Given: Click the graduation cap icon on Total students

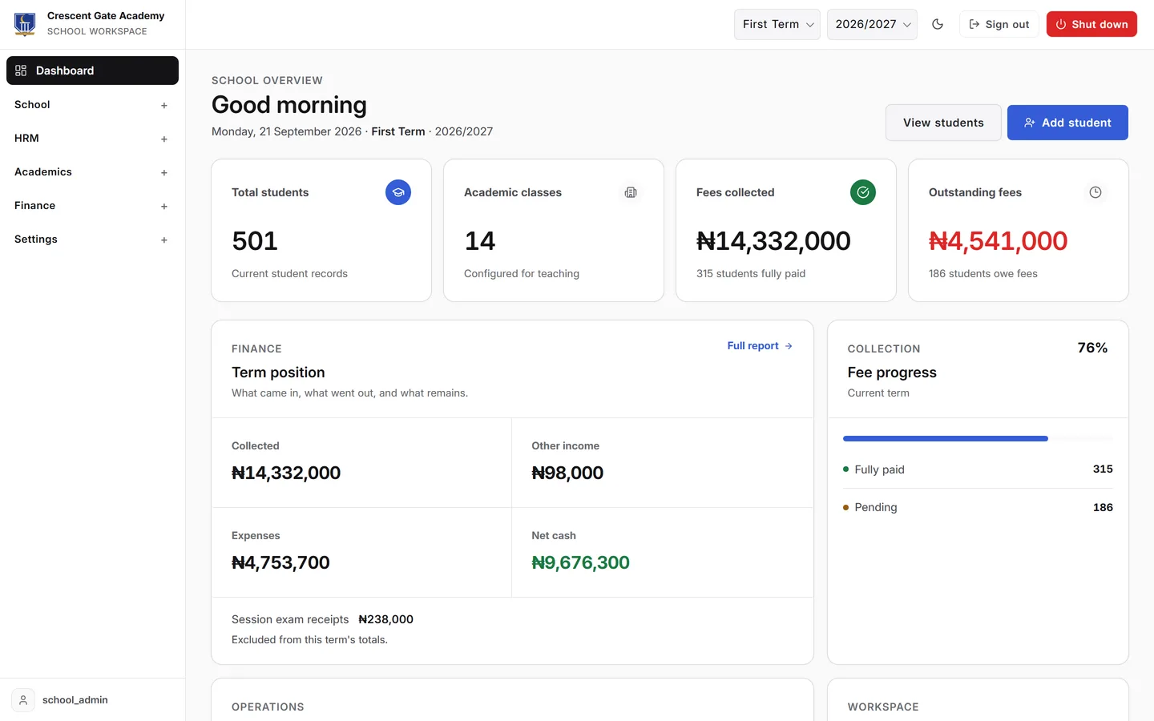Looking at the screenshot, I should point(398,192).
